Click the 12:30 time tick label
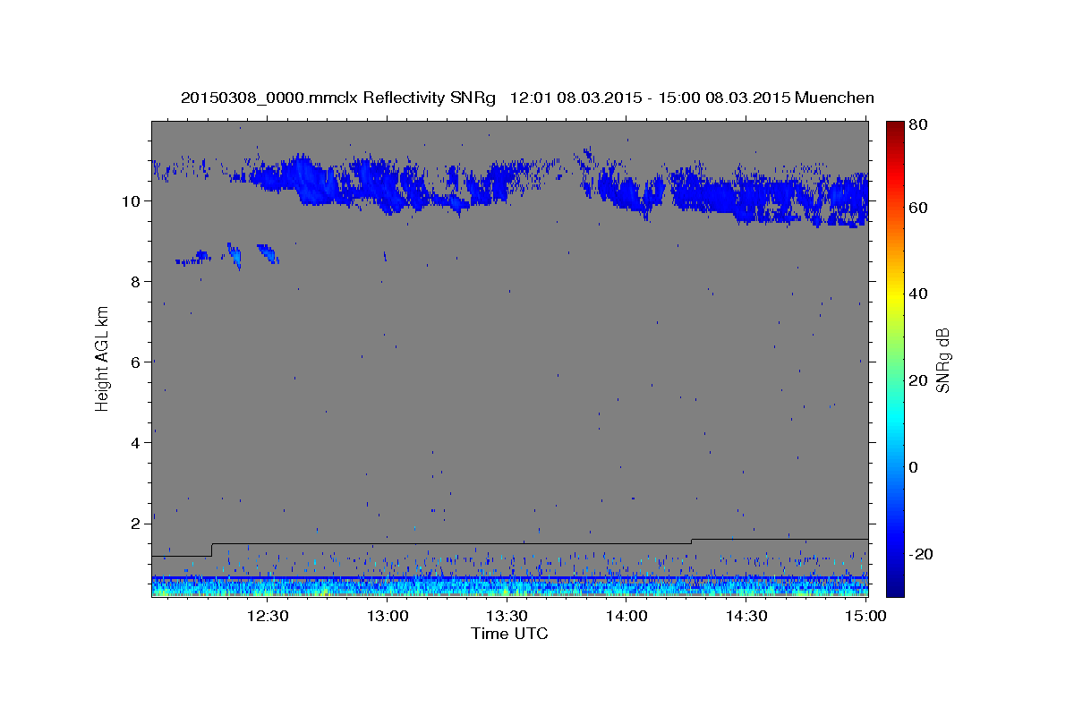The width and height of the screenshot is (1074, 716). click(x=268, y=616)
